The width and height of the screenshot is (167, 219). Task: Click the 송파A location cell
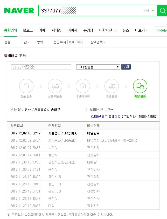(52, 148)
